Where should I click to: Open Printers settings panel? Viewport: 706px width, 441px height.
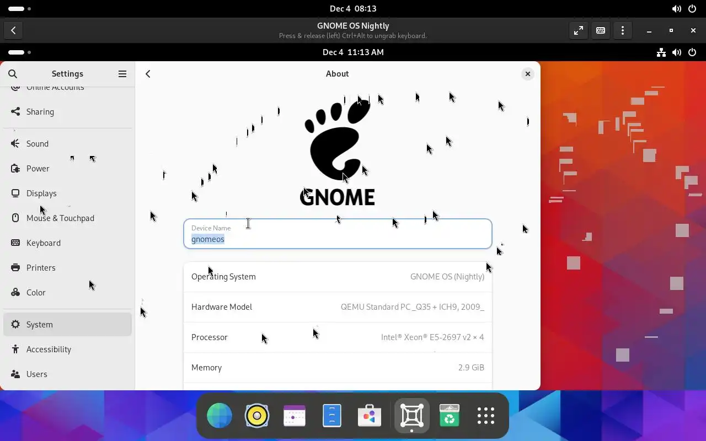pyautogui.click(x=67, y=267)
